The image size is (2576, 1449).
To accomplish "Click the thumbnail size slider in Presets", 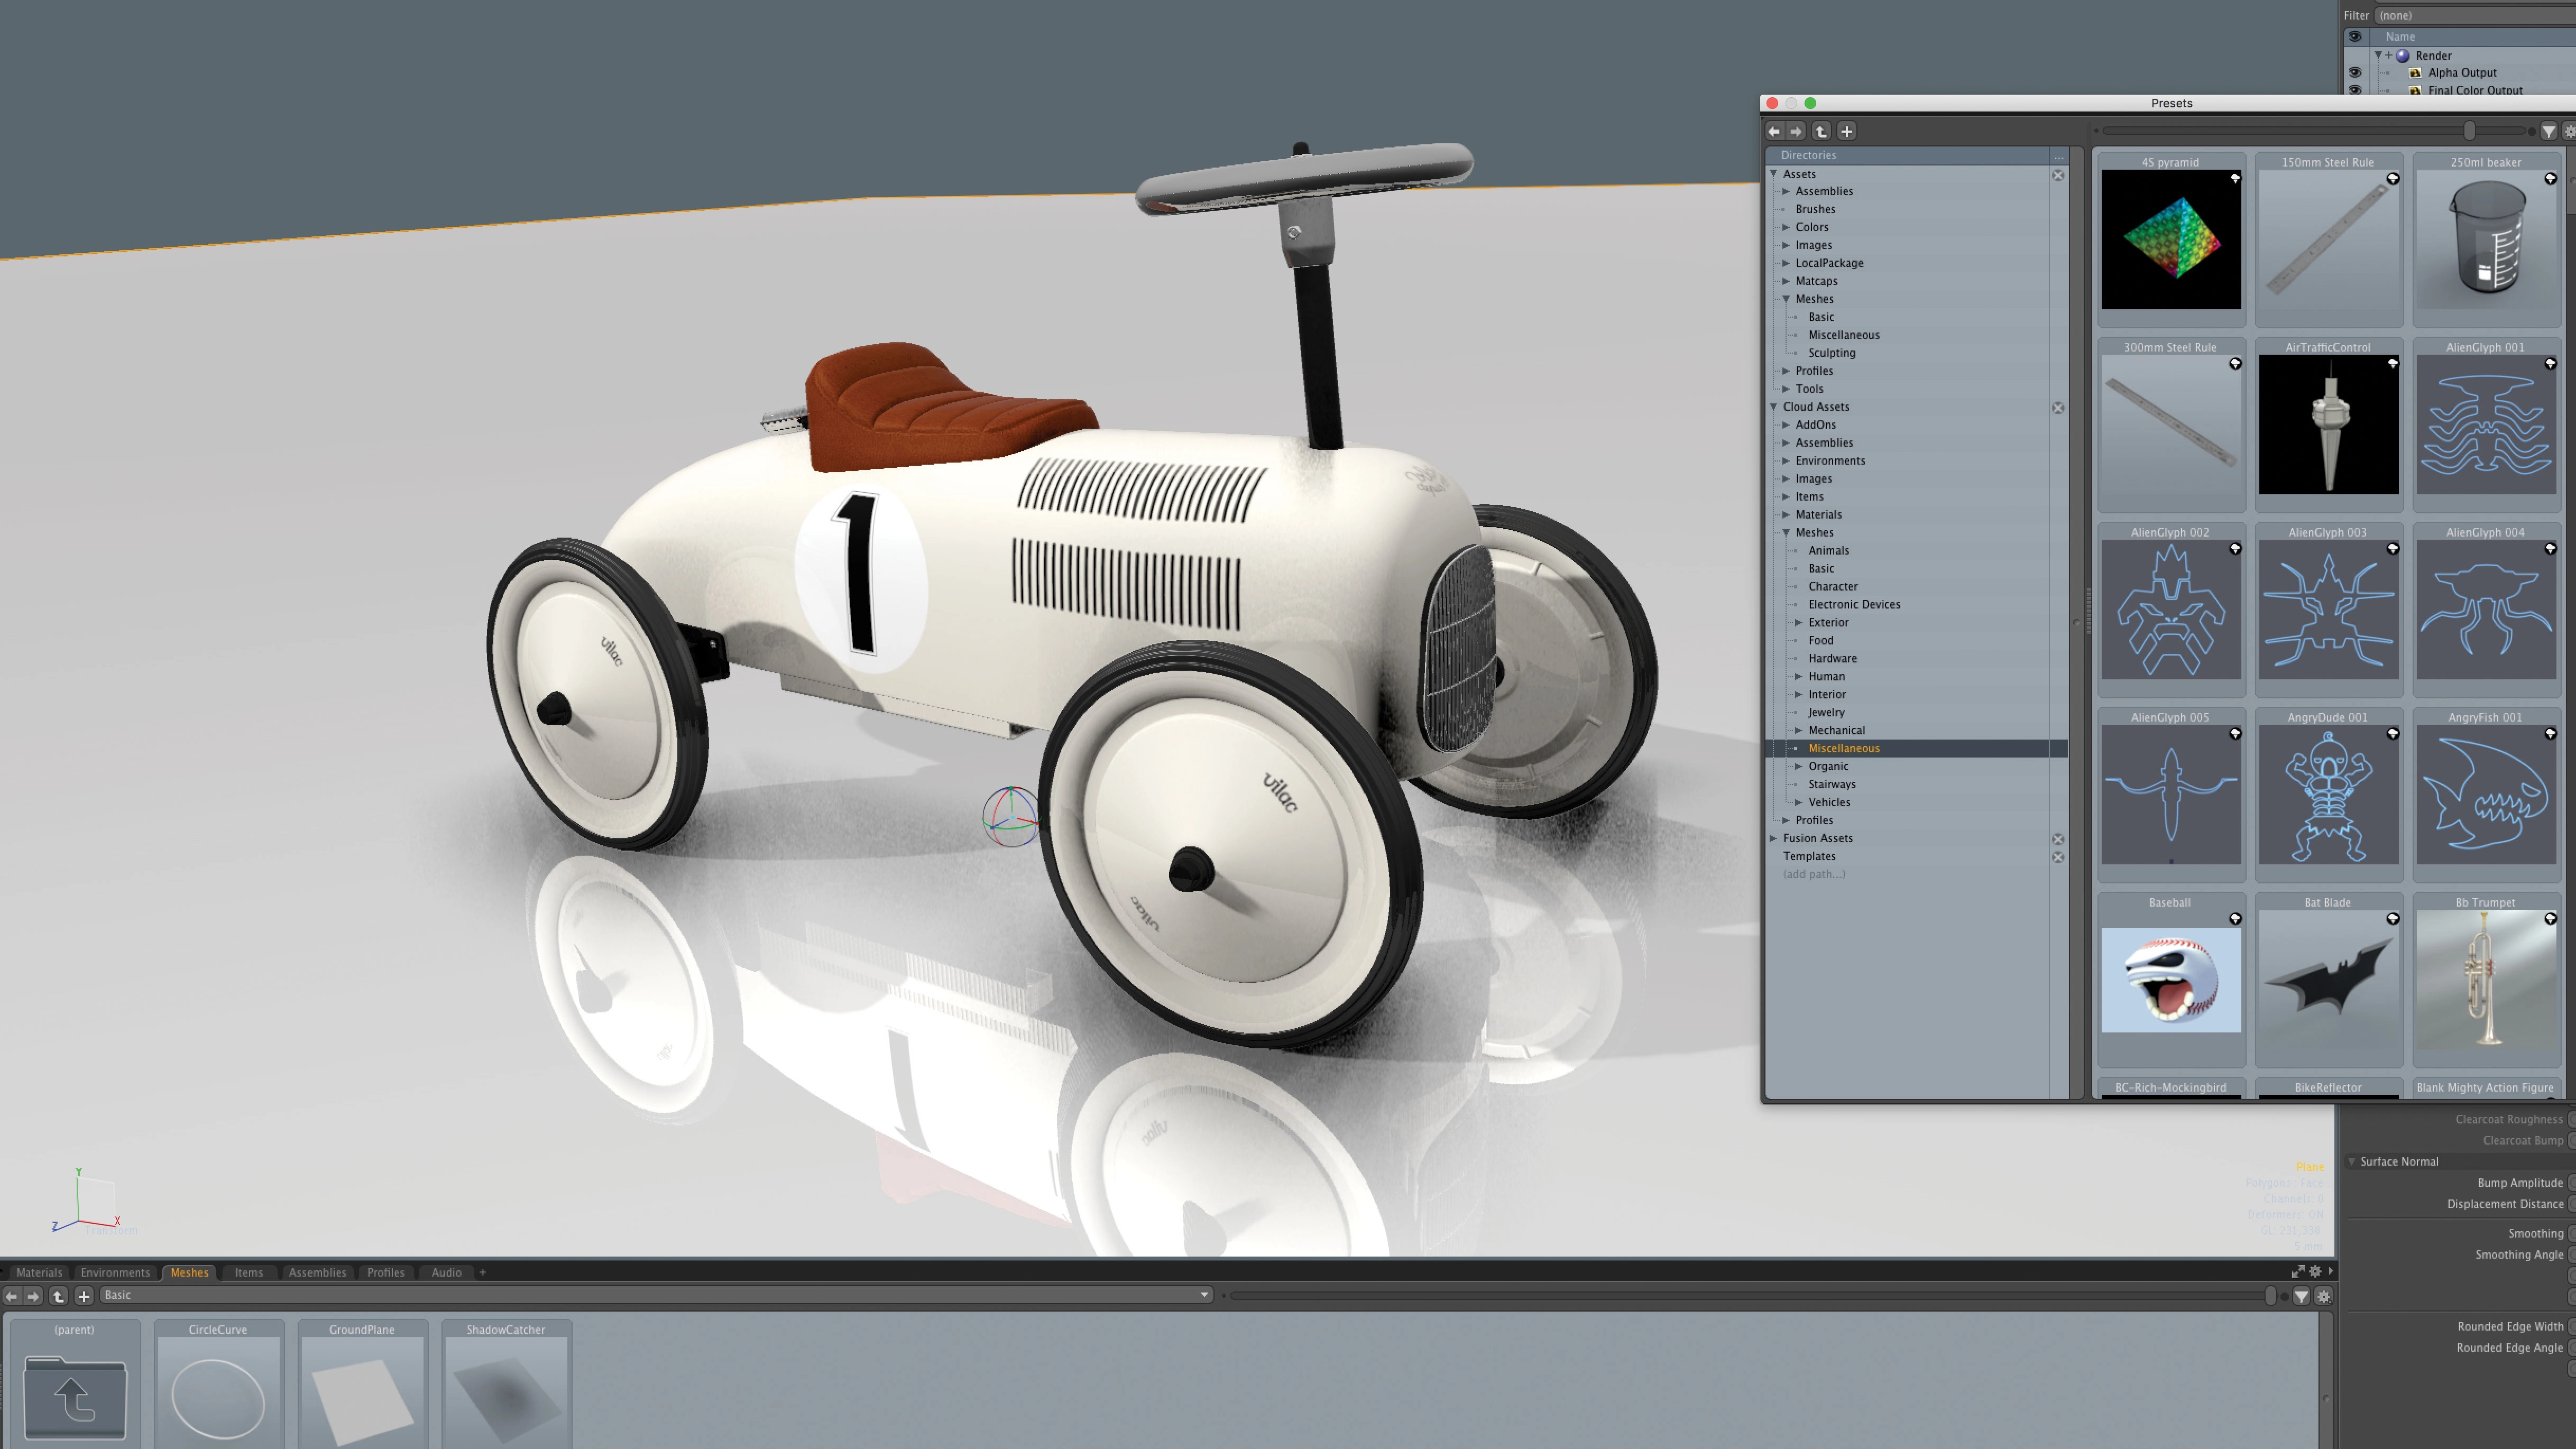I will (x=2469, y=131).
